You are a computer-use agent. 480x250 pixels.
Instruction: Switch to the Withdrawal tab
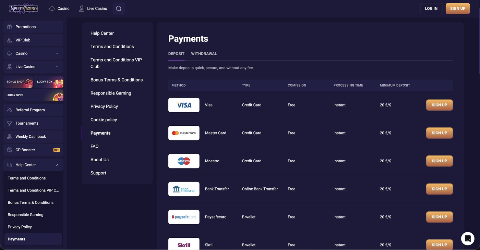click(204, 54)
